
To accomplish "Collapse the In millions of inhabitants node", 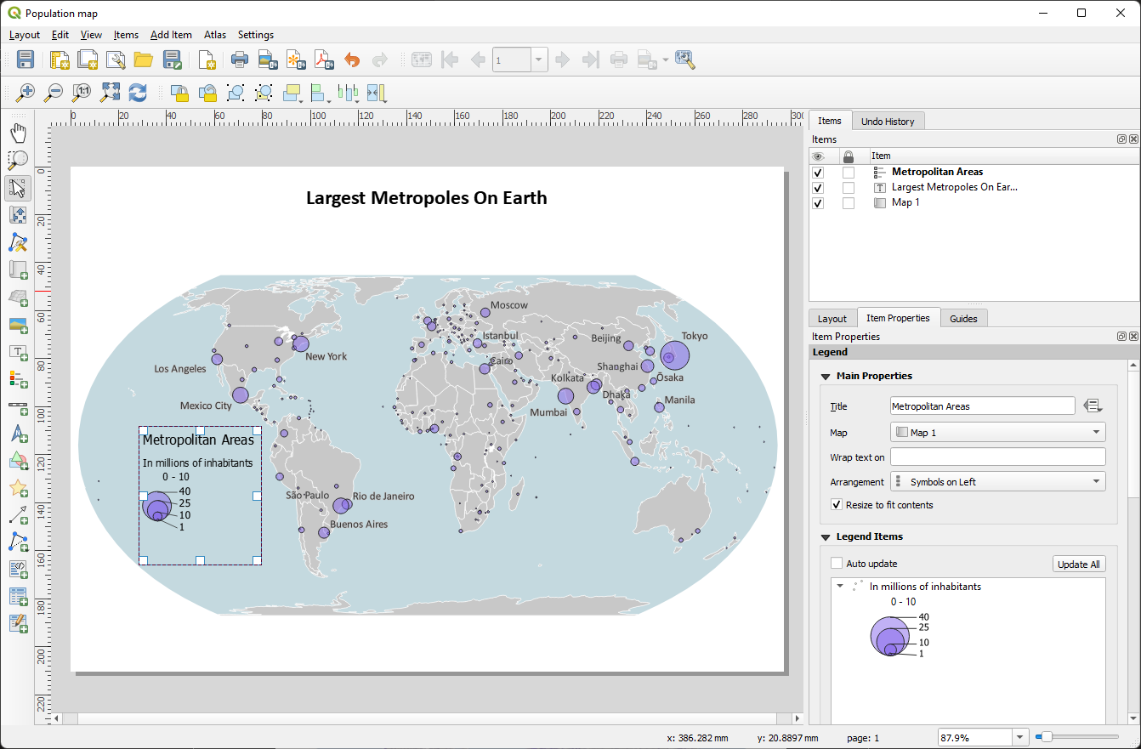I will click(x=840, y=586).
